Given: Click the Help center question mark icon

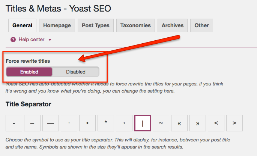Looking at the screenshot, I should (x=13, y=40).
